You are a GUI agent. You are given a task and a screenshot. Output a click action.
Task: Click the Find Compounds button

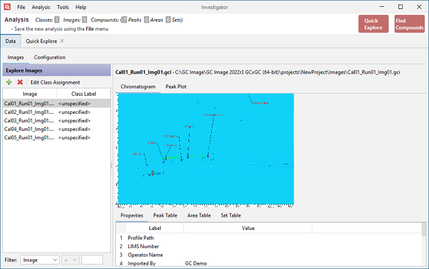[x=409, y=24]
